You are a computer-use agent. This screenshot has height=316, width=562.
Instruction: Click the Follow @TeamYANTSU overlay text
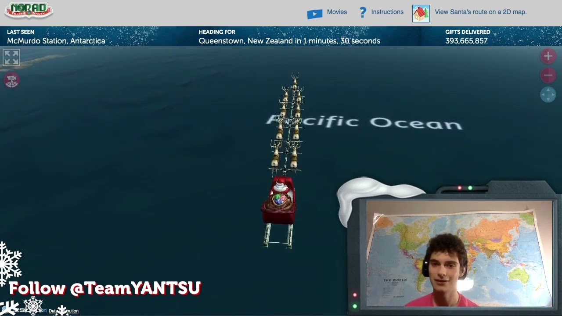tap(105, 288)
